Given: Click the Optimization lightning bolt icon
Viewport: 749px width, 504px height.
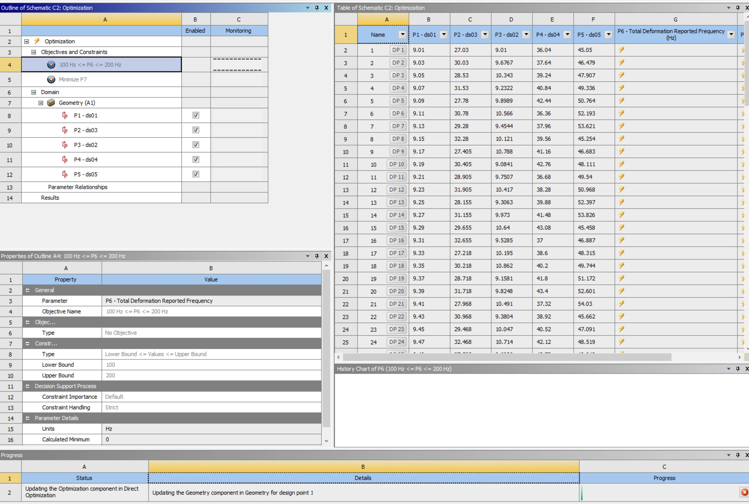Looking at the screenshot, I should click(37, 41).
